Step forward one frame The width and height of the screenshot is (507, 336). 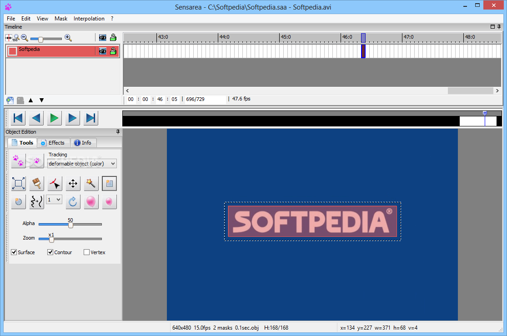pyautogui.click(x=72, y=118)
